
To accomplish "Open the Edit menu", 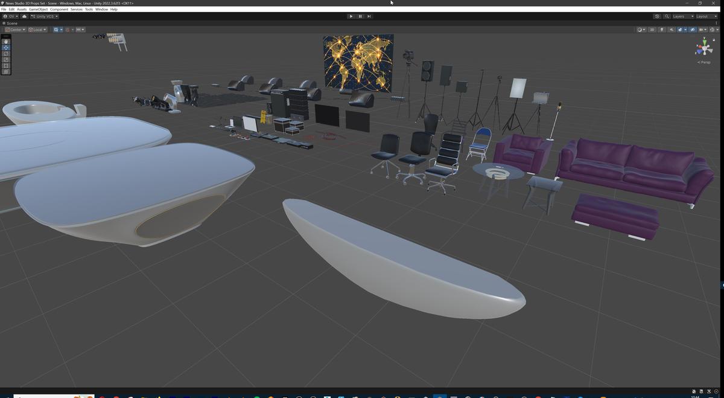I will [11, 10].
